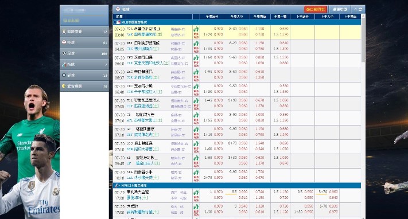Open the lottery ball sidebar category
Image resolution: width=408 pixels, height=219 pixels.
(x=84, y=75)
